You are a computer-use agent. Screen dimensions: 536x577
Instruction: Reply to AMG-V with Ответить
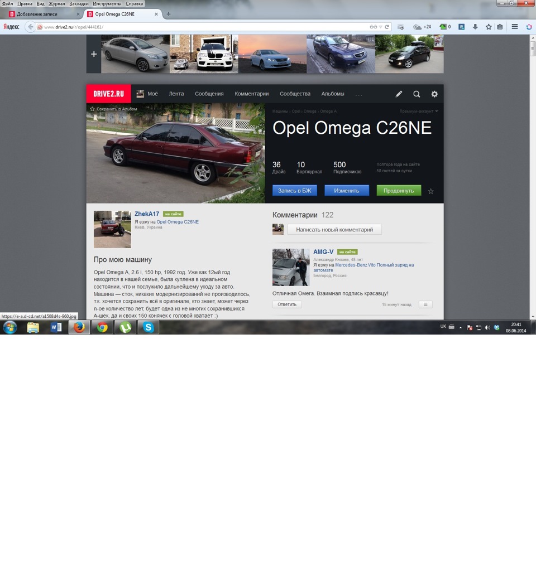[287, 304]
